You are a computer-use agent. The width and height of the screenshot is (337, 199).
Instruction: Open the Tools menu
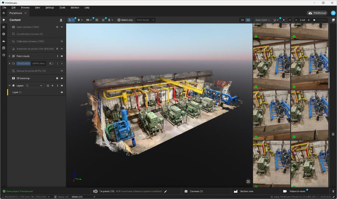click(62, 8)
